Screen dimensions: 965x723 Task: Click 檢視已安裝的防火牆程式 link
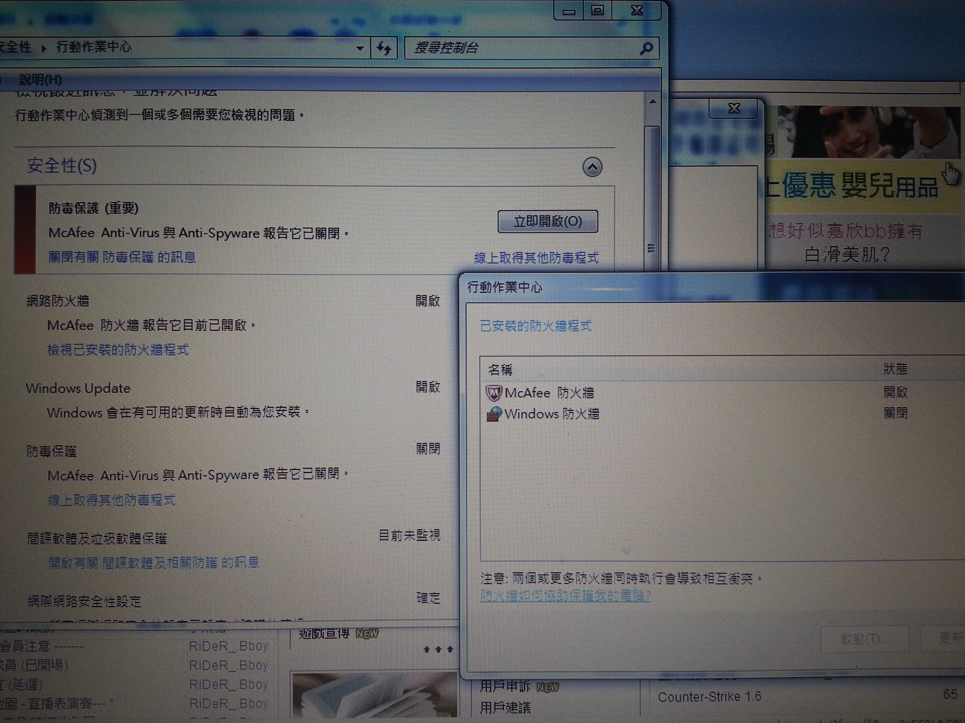[118, 349]
